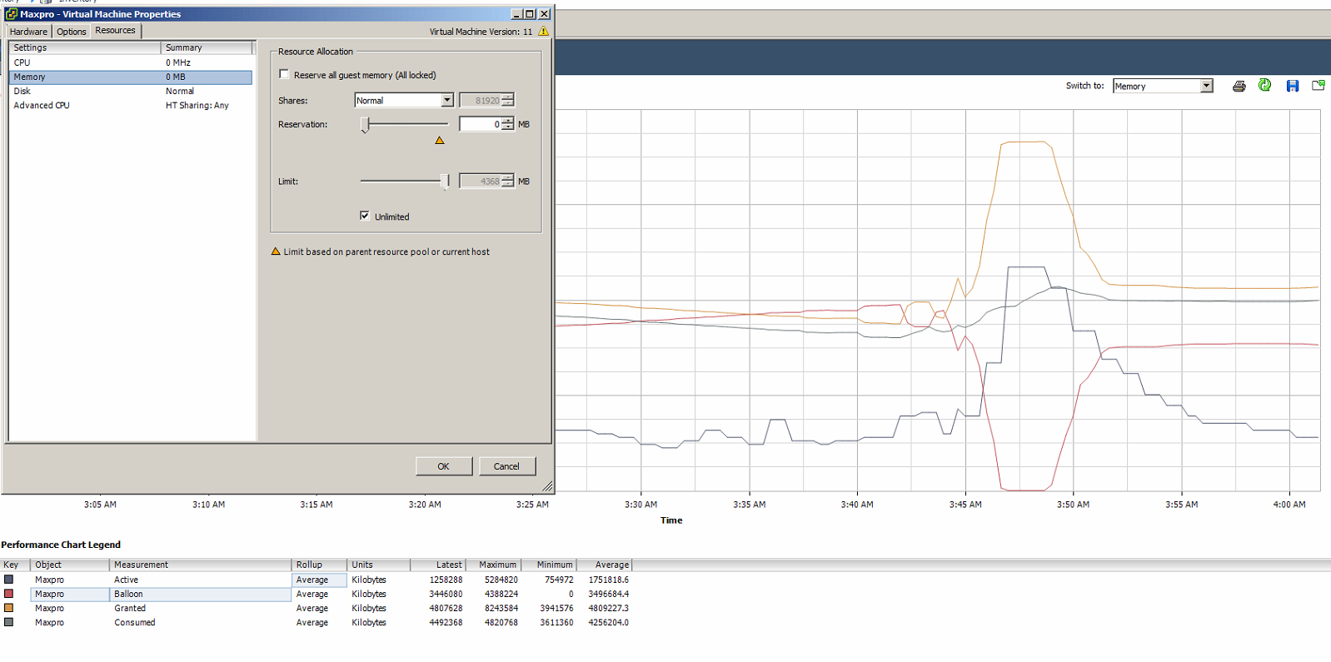The height and width of the screenshot is (662, 1331).
Task: Click the Cancel button
Action: pos(506,466)
